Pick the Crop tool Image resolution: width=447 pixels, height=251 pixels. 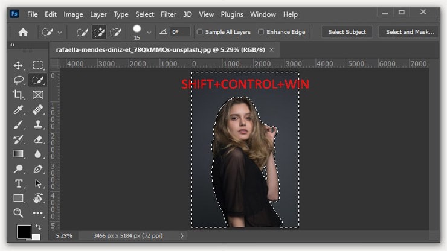(x=18, y=95)
